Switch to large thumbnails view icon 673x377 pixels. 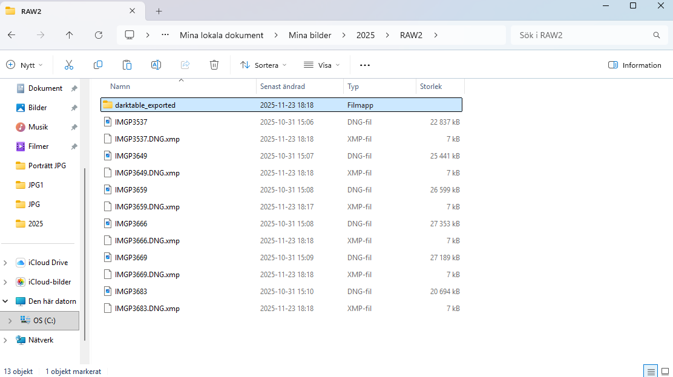665,371
